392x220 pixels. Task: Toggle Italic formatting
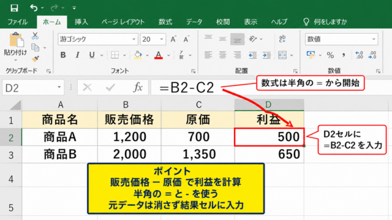pyautogui.click(x=78, y=55)
